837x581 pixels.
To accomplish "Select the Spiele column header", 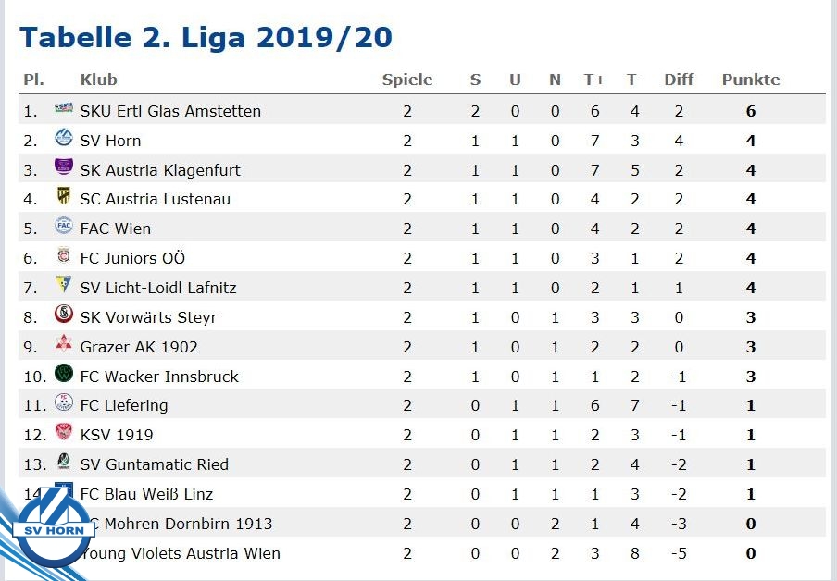I will click(x=407, y=80).
